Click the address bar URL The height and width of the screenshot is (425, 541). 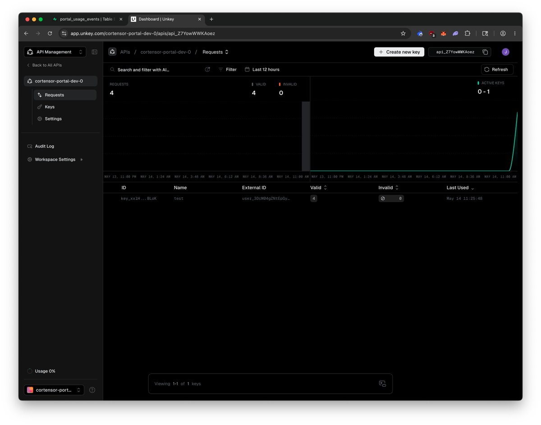pyautogui.click(x=142, y=33)
